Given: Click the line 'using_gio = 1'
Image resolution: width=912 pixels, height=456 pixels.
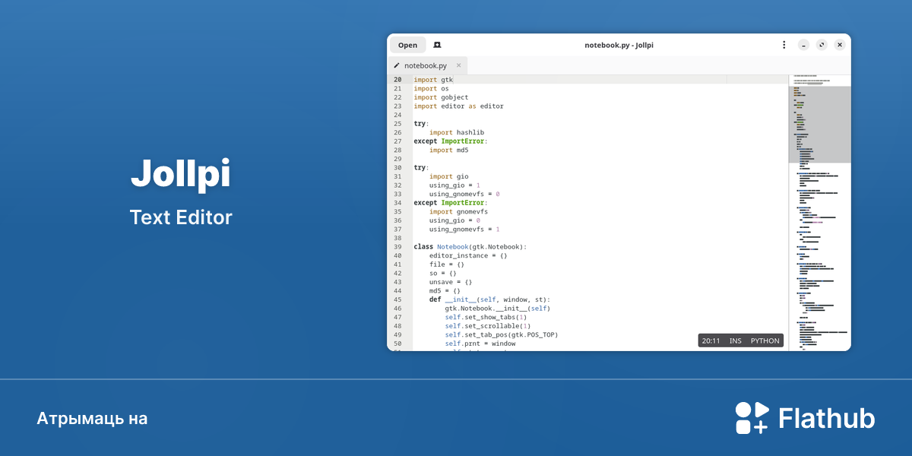Looking at the screenshot, I should tap(454, 185).
